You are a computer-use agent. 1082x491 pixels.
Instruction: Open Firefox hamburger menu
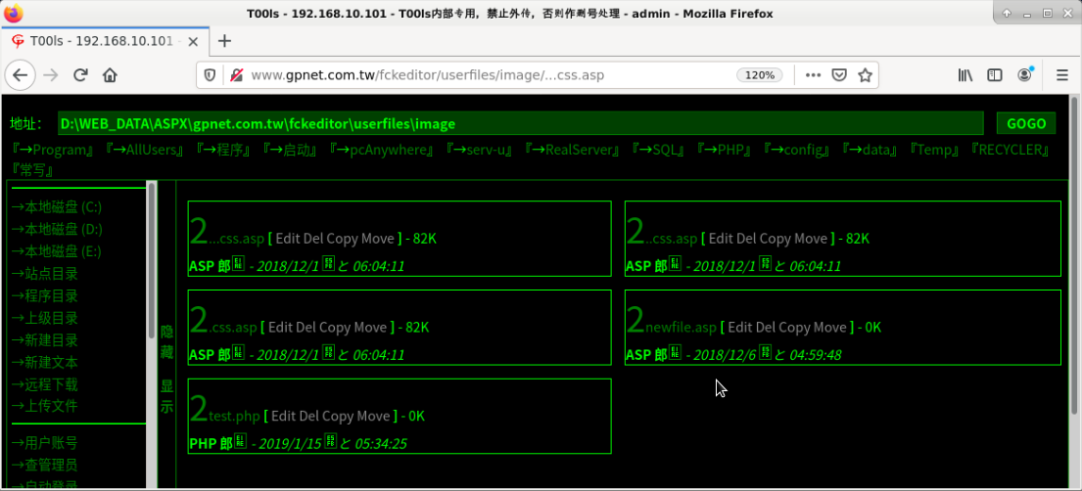(1062, 75)
